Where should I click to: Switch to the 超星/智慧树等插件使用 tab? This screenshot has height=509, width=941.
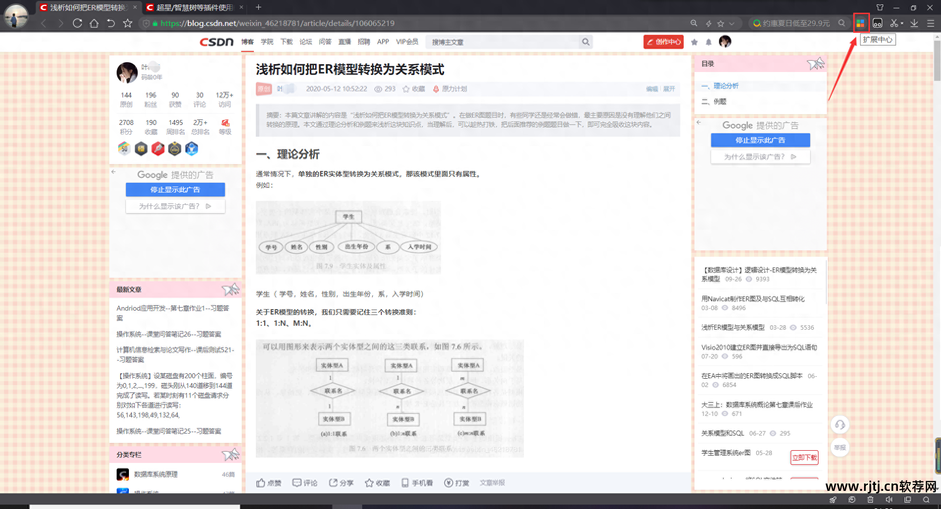[x=194, y=7]
